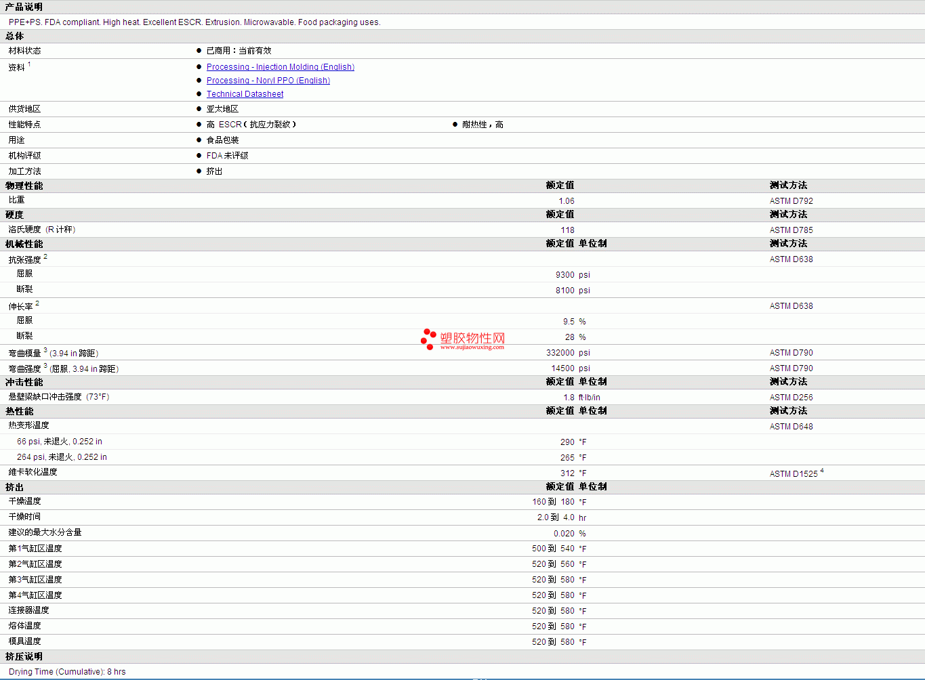Select the "高 ESCR (抗应力裂纹)" feature text
Viewport: 925px width, 680px height.
tap(251, 125)
